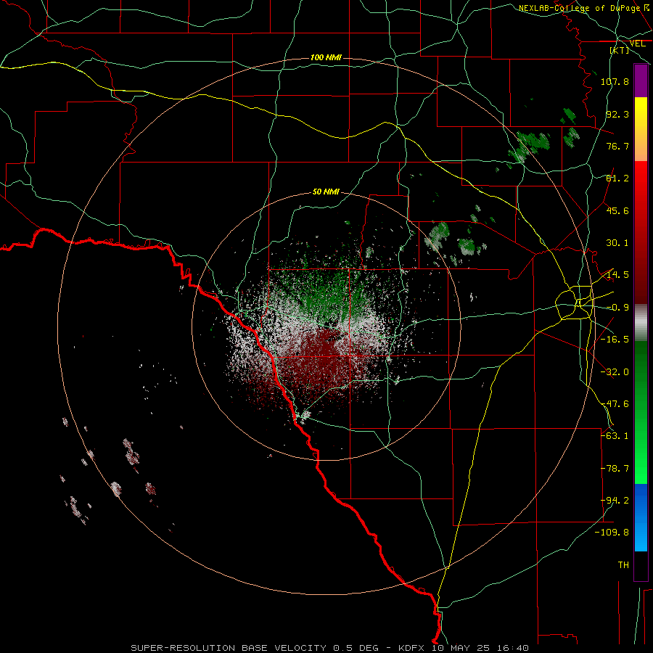Click the 61.2 velocity scale value
This screenshot has width=653, height=653.
point(617,178)
